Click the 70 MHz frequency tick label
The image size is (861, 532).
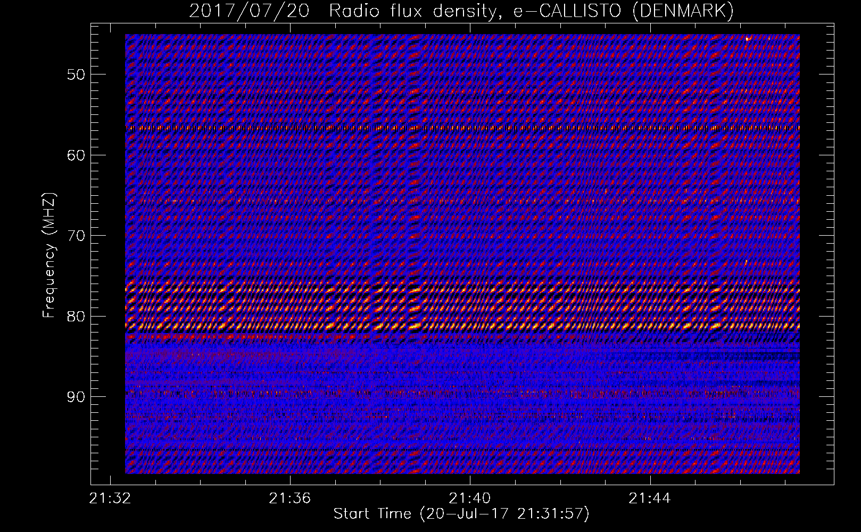[x=76, y=236]
